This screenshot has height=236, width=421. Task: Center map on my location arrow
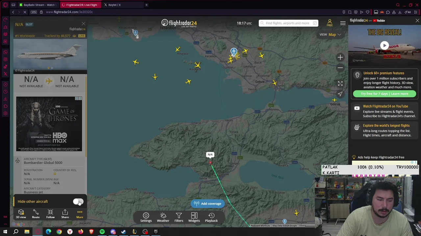(x=340, y=94)
